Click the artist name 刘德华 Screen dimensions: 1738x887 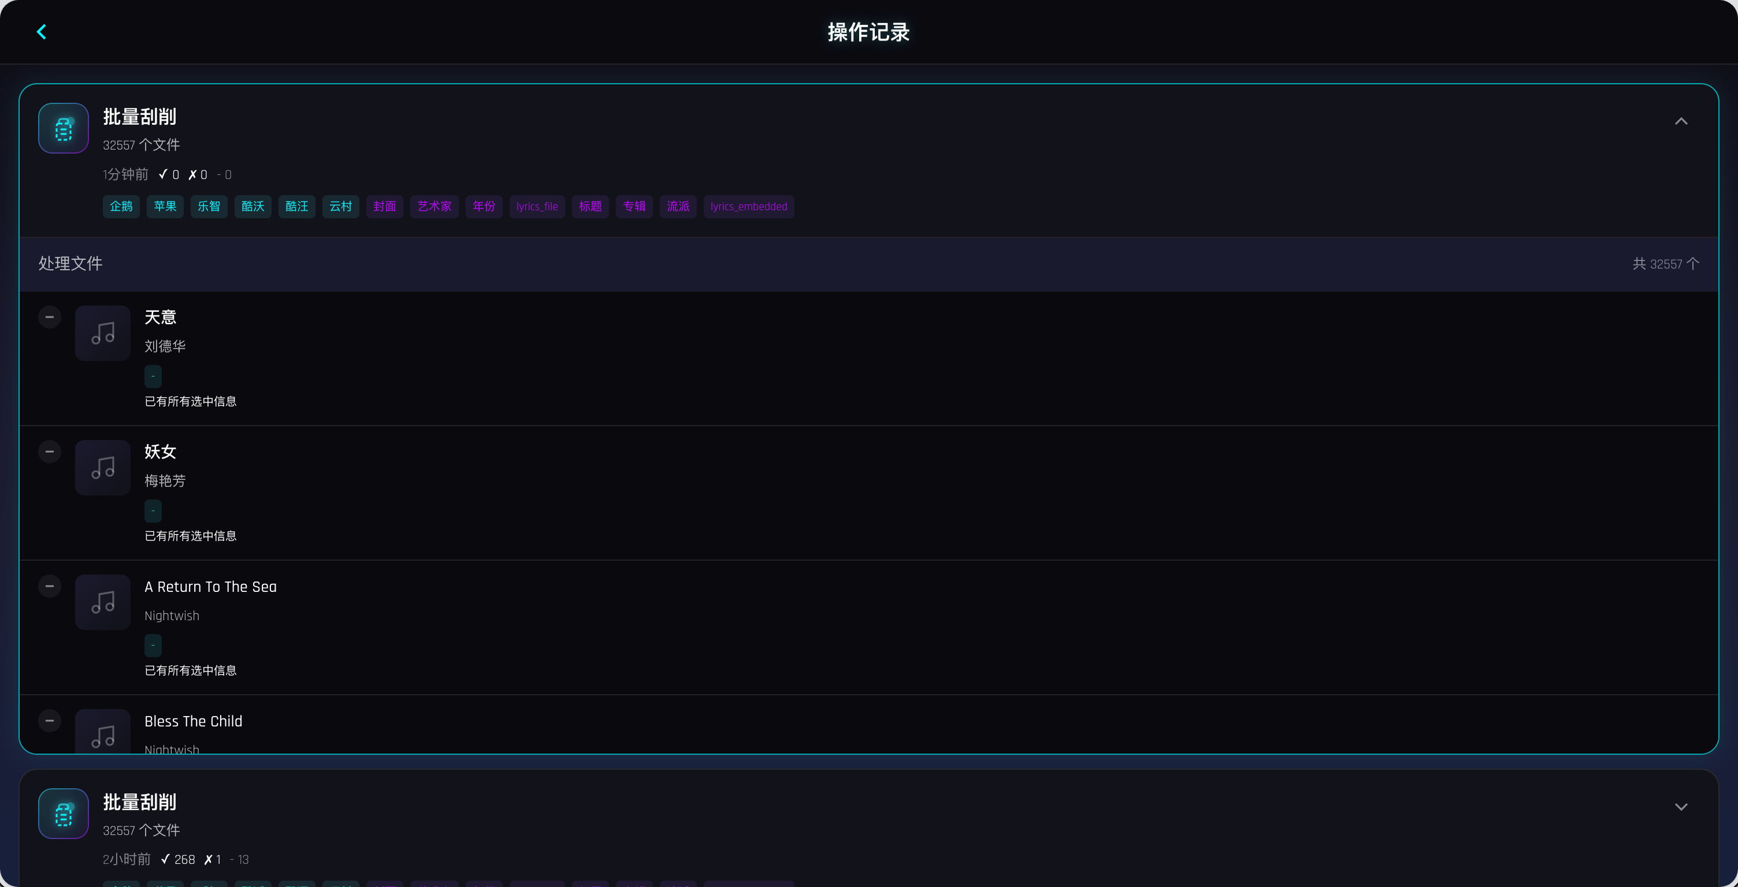pos(165,346)
